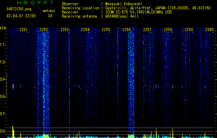Click the observer name Masayuki Kobayashi

[x=124, y=4]
